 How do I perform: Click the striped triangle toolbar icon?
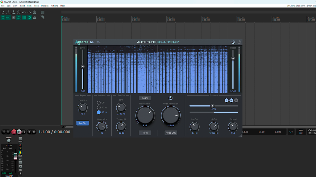coord(42,18)
